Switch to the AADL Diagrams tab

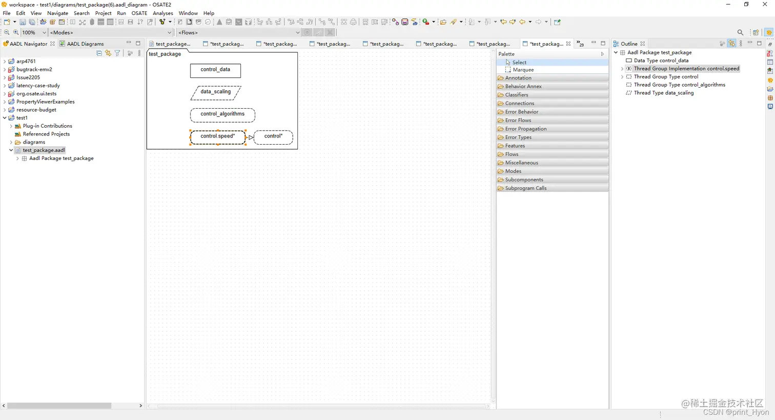(81, 44)
